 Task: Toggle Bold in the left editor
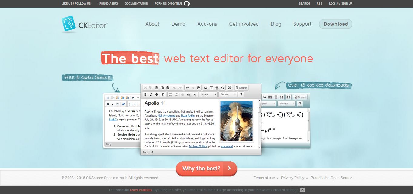(108, 104)
